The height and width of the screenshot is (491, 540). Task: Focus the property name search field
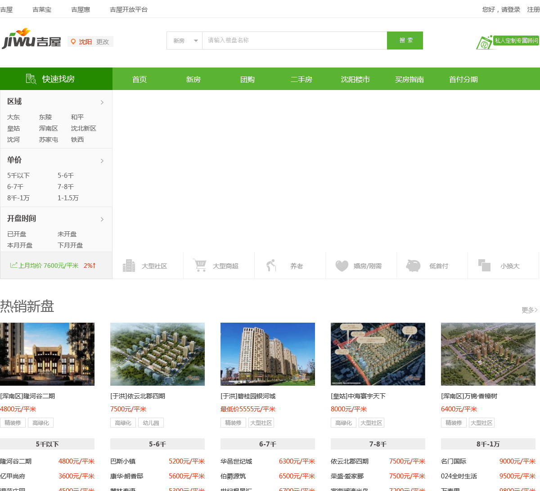(x=295, y=41)
